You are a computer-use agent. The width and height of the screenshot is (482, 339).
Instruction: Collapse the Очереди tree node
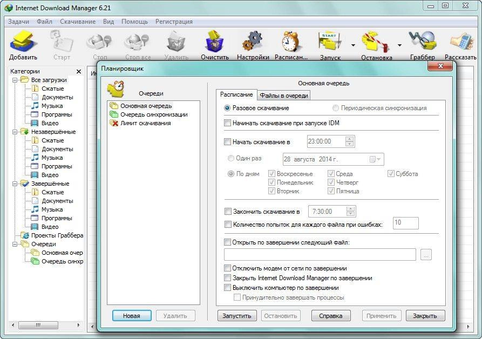(15, 245)
